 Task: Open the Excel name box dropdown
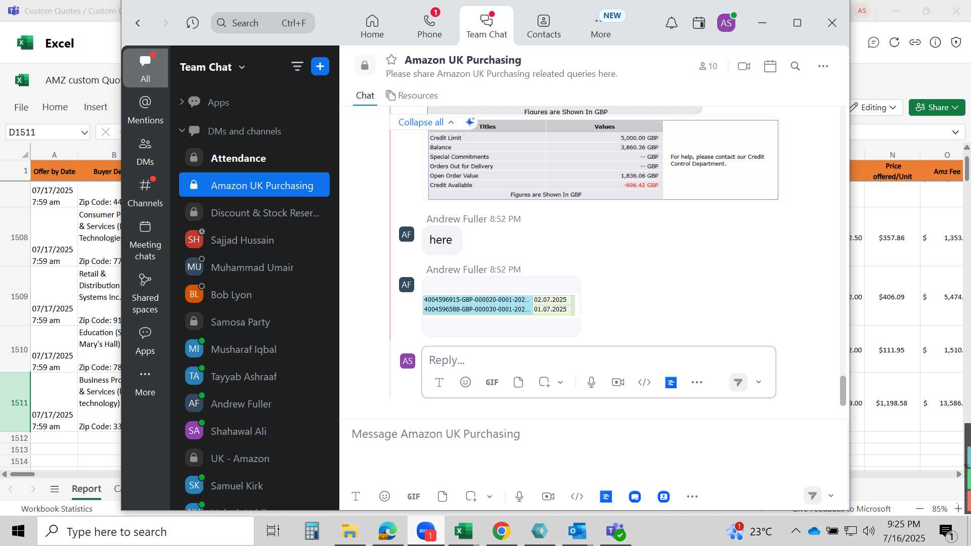tap(84, 132)
